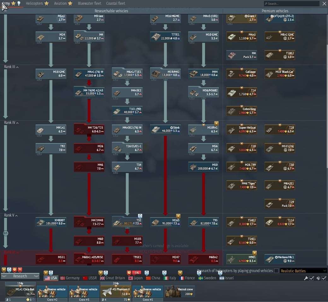
Task: Select the Japan nation tab
Action: [x=135, y=278]
